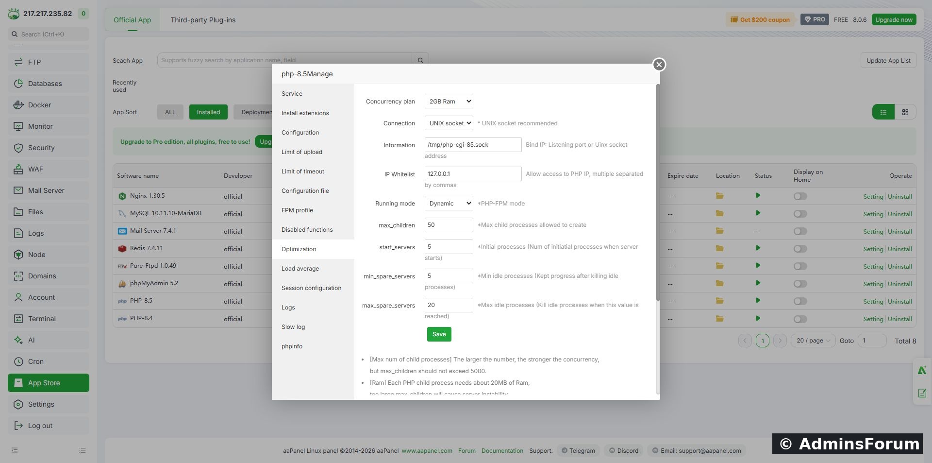Image resolution: width=932 pixels, height=463 pixels.
Task: Click the Monitor sidebar icon
Action: tap(18, 126)
